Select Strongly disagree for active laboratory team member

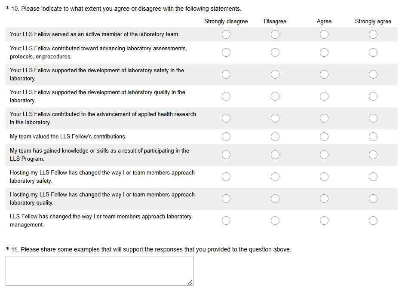click(226, 34)
